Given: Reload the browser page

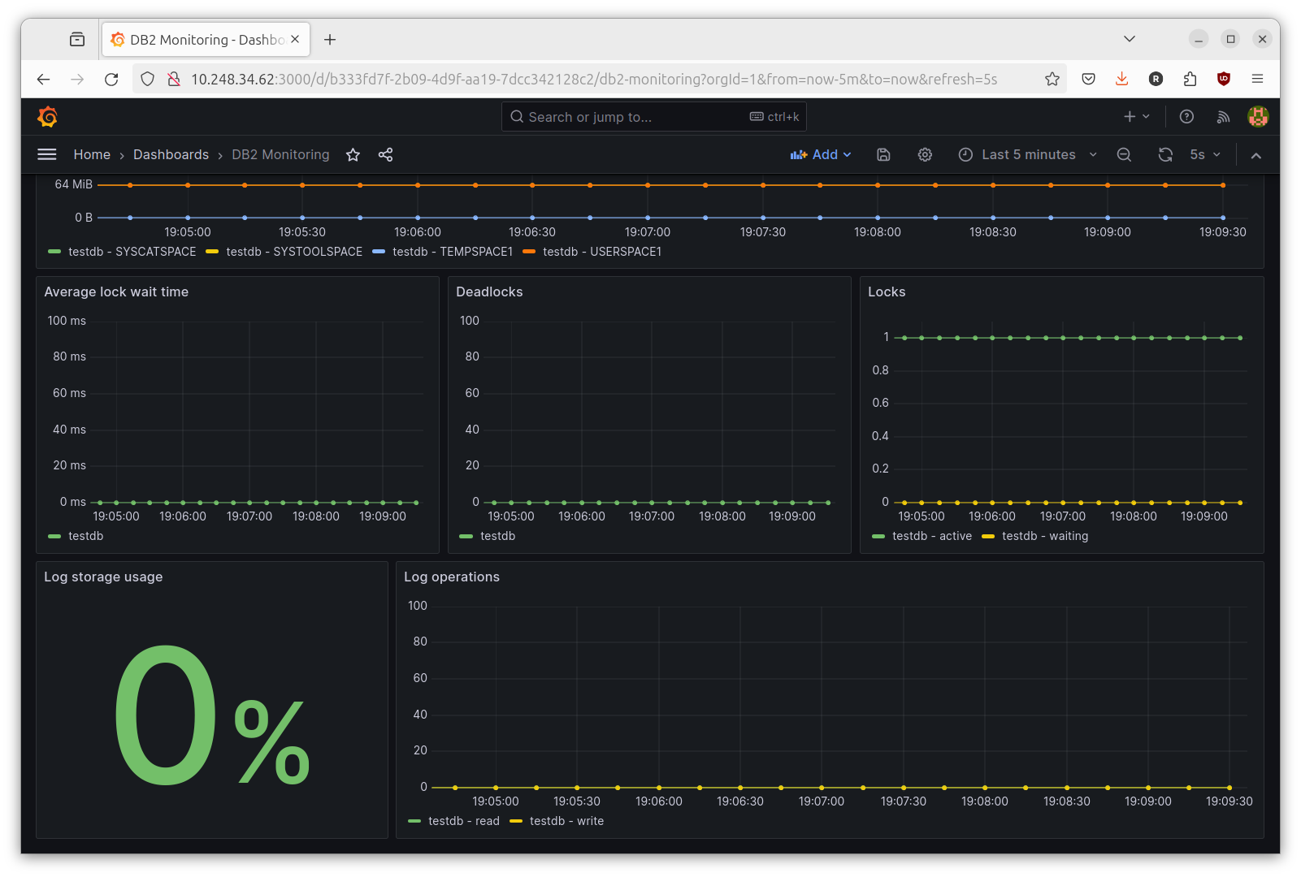Looking at the screenshot, I should click(111, 79).
